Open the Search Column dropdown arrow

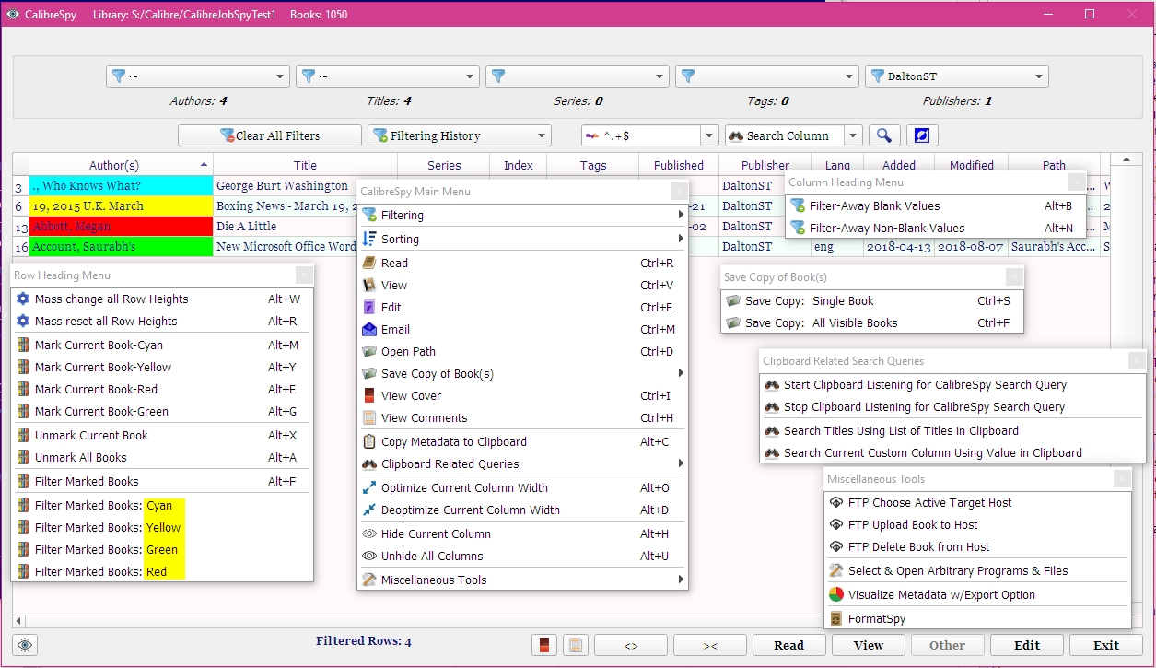click(x=852, y=135)
